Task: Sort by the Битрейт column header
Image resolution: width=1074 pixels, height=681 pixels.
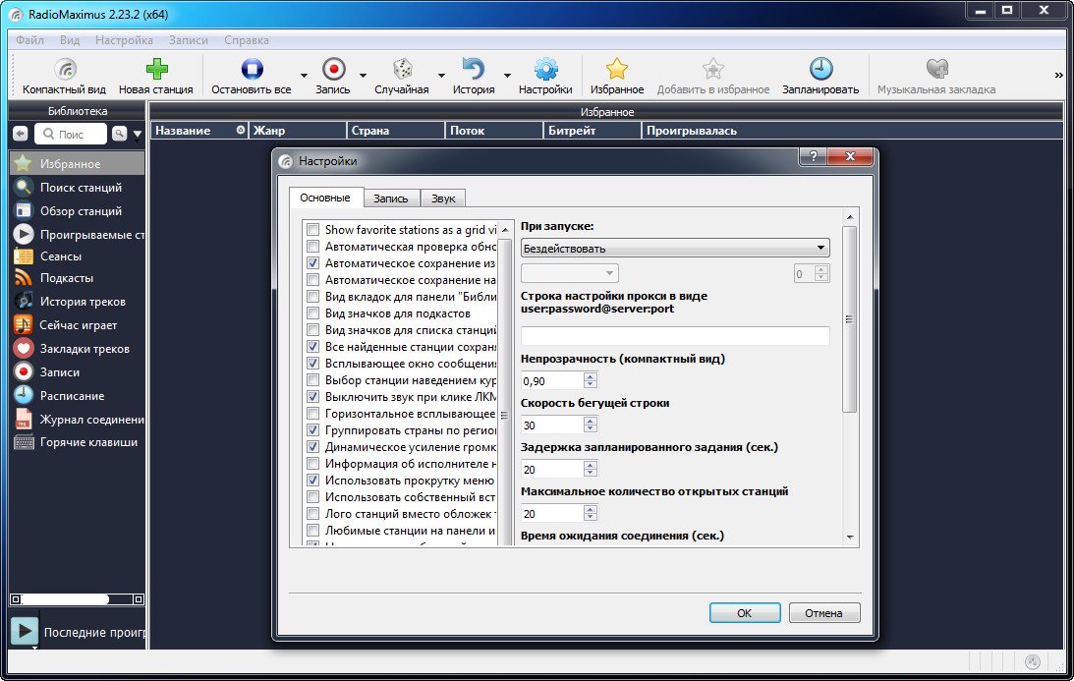Action: [x=592, y=130]
